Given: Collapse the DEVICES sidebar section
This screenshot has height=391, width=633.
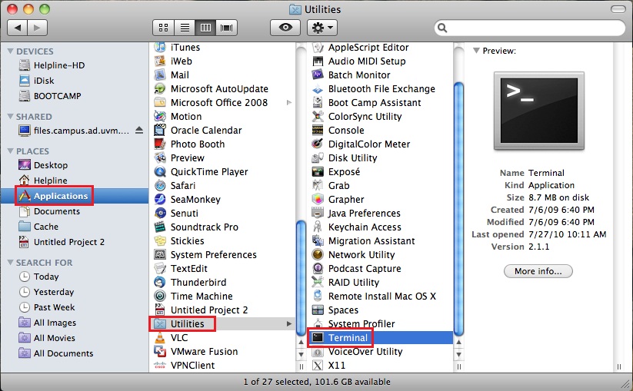Looking at the screenshot, I should [x=10, y=51].
